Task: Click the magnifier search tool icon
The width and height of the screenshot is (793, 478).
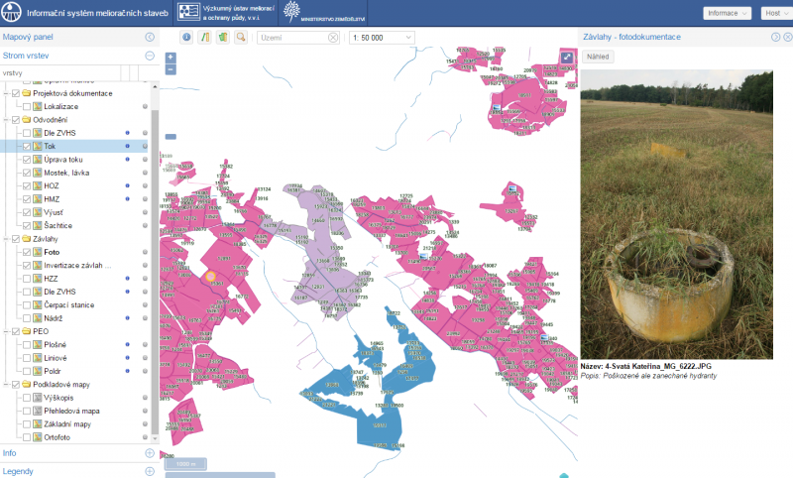Action: [241, 37]
